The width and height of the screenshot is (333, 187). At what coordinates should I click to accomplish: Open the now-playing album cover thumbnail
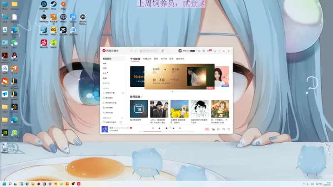tap(105, 129)
